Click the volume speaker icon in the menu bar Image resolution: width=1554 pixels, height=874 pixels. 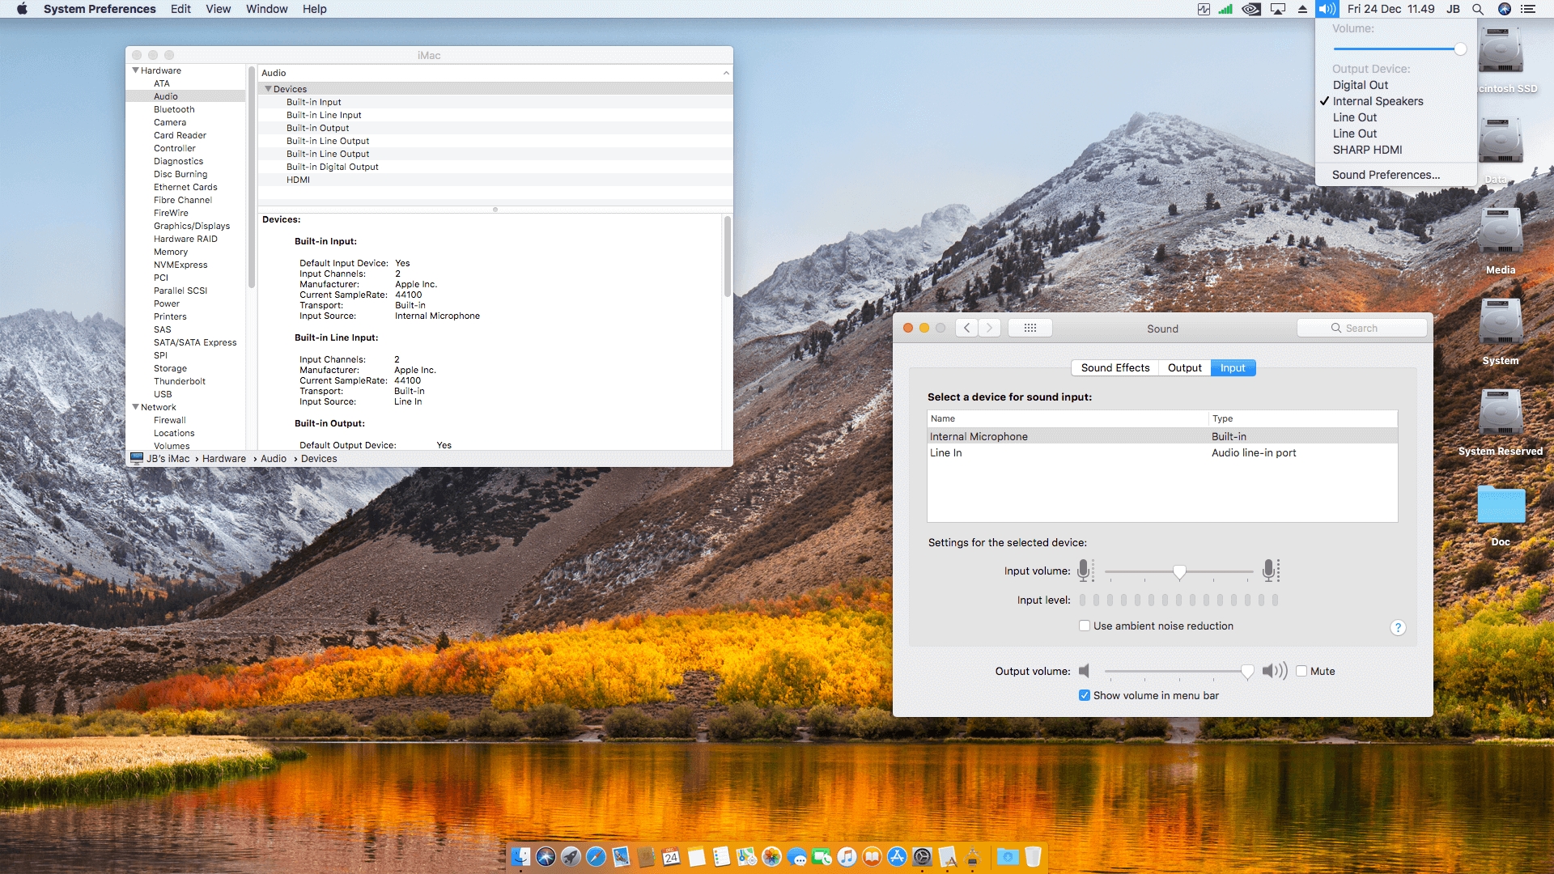click(1327, 9)
